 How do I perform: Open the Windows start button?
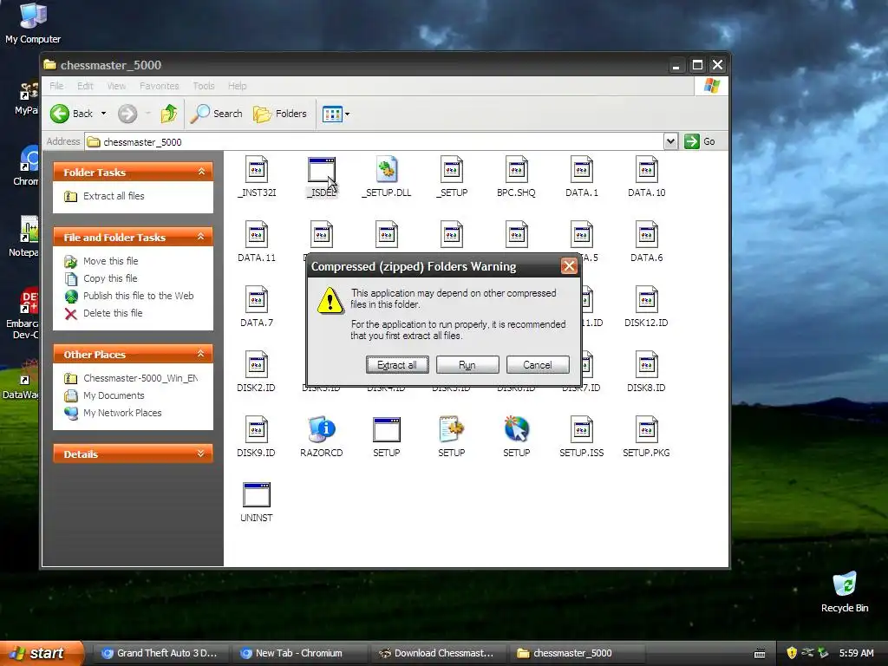[x=42, y=653]
